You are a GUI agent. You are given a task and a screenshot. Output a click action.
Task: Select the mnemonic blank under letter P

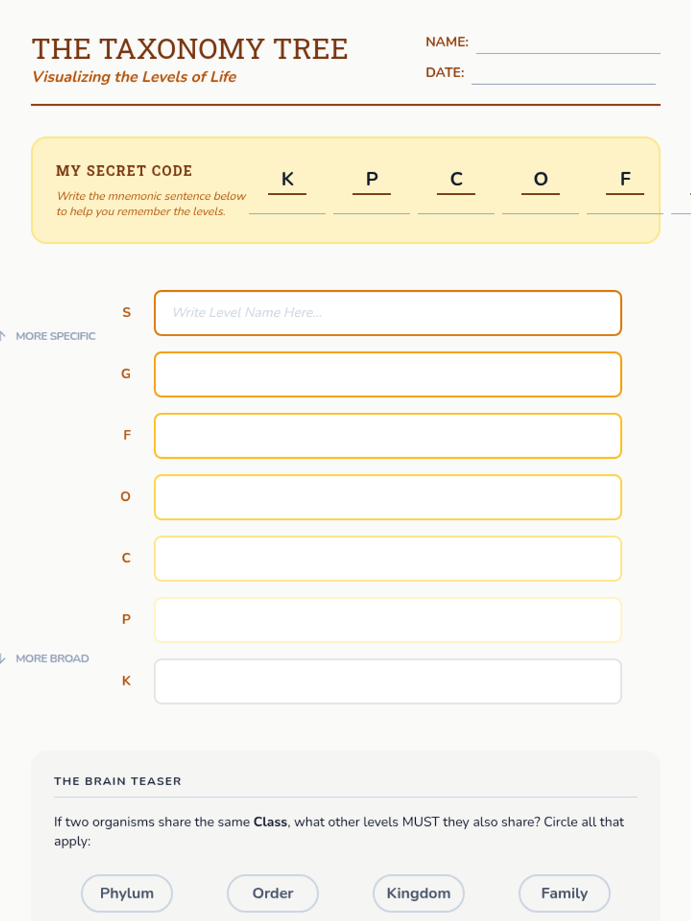point(371,207)
